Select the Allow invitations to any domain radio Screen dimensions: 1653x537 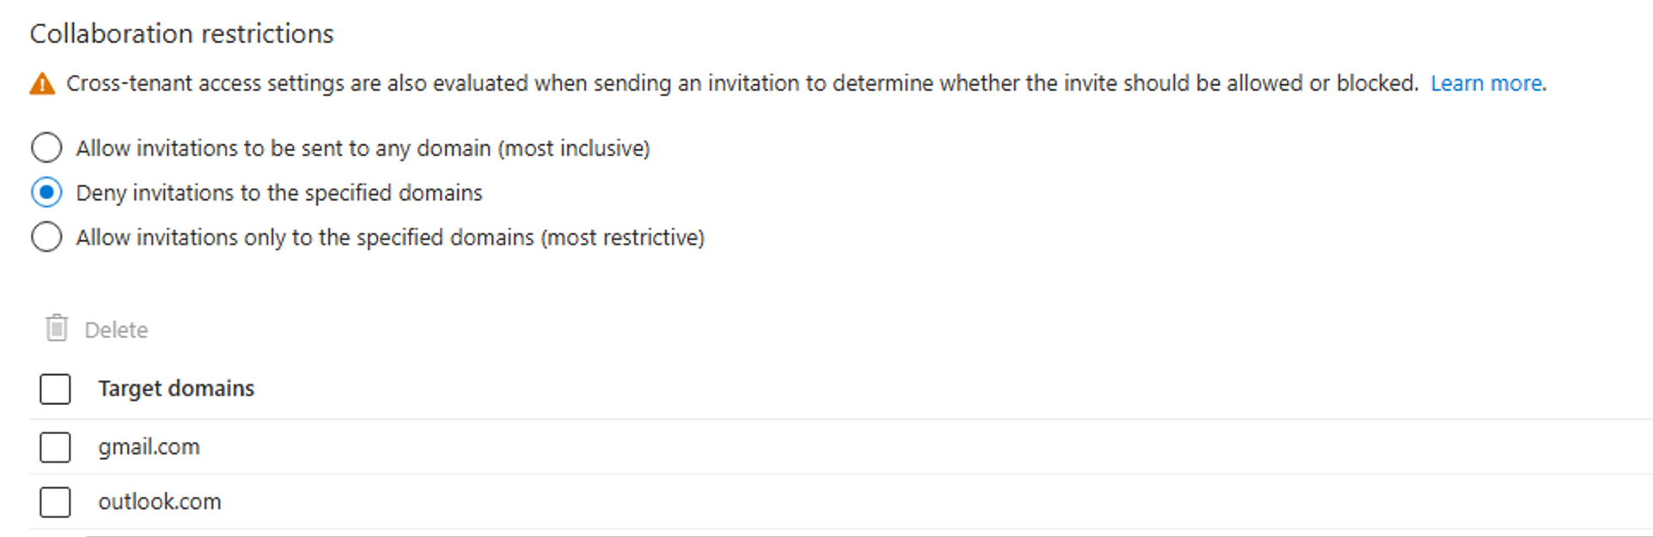[46, 148]
